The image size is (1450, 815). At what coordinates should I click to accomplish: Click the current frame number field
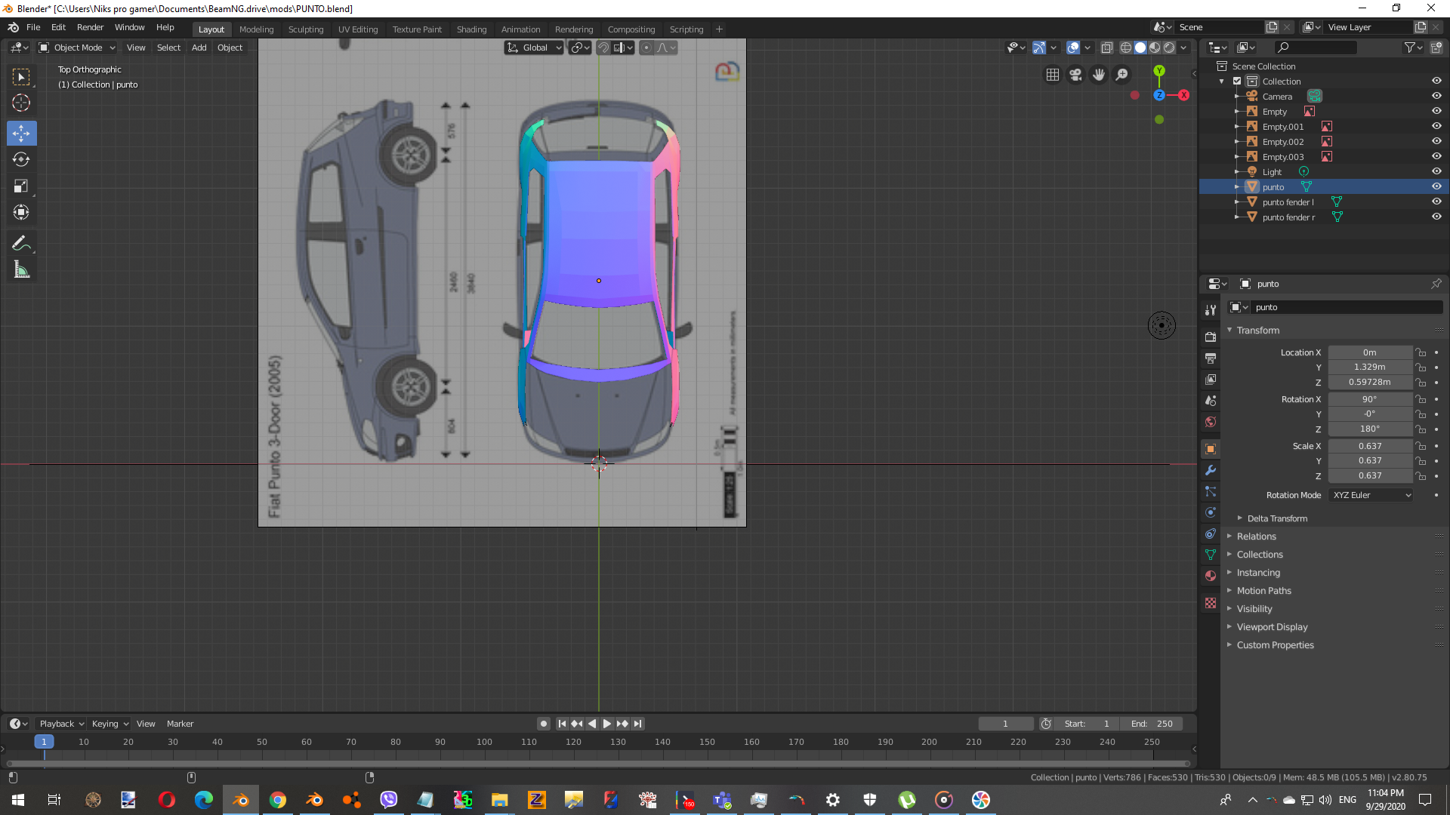click(1005, 724)
